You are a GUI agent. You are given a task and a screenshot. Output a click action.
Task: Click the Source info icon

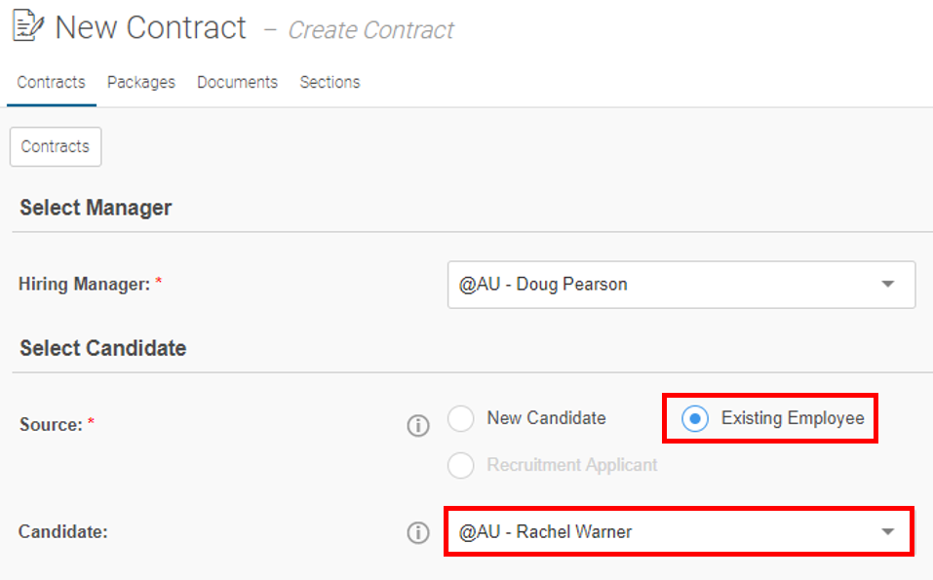(x=417, y=425)
